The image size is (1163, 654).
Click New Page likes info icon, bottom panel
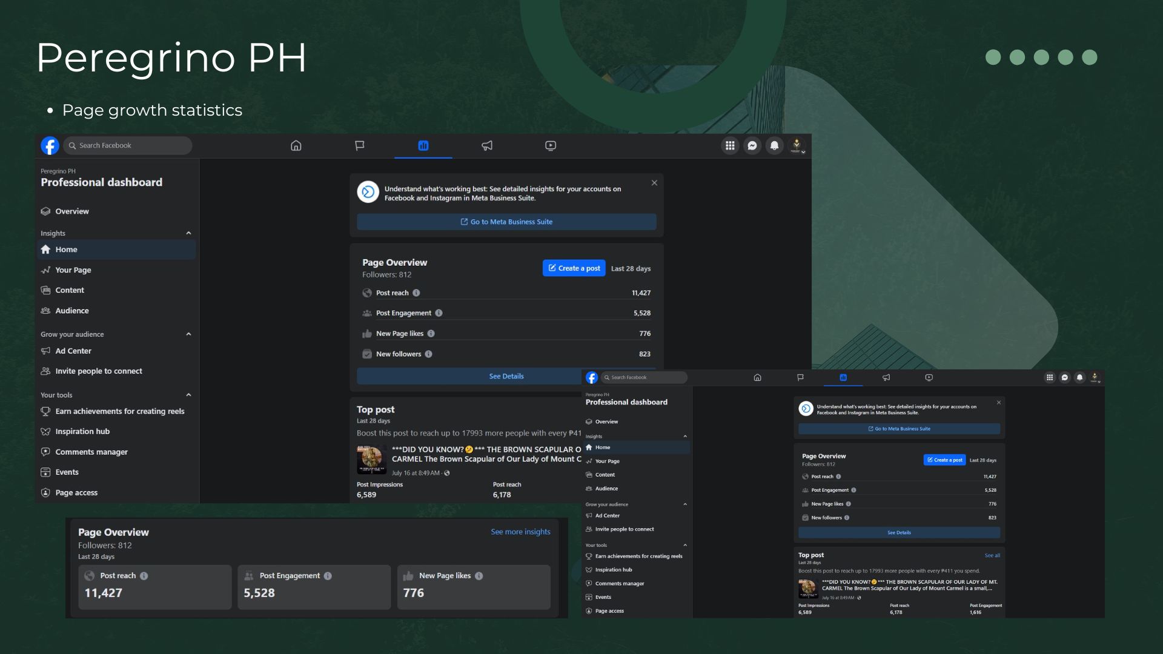tap(479, 576)
